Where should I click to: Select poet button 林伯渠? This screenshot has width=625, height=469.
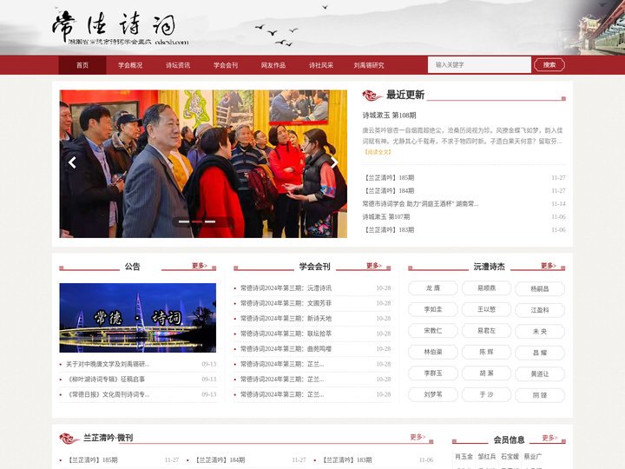[x=433, y=352]
